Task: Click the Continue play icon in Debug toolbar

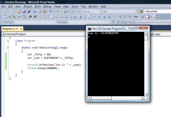Action: (x=94, y=17)
